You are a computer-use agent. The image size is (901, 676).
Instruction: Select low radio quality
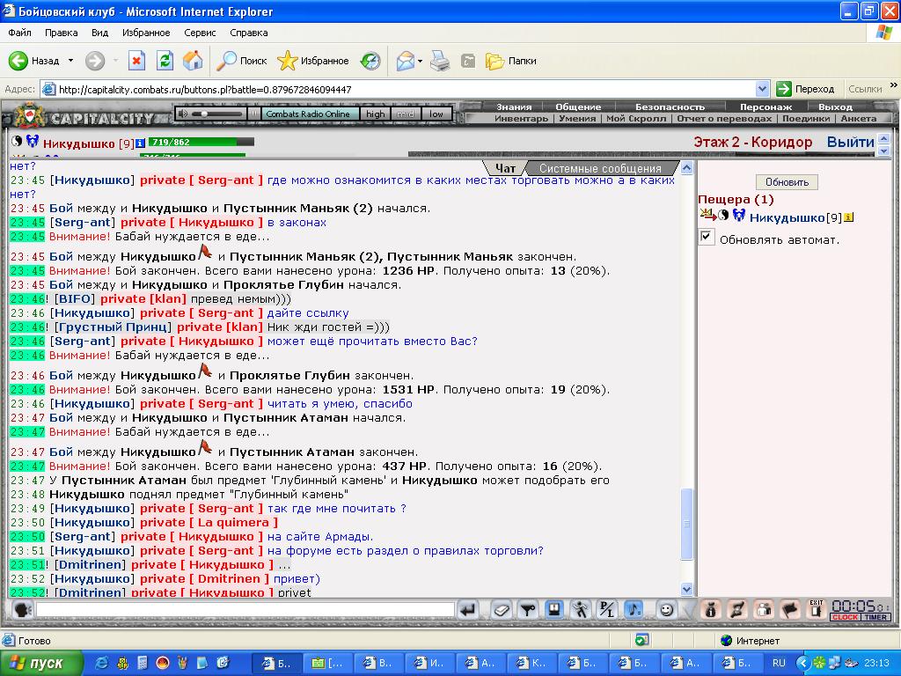click(436, 114)
